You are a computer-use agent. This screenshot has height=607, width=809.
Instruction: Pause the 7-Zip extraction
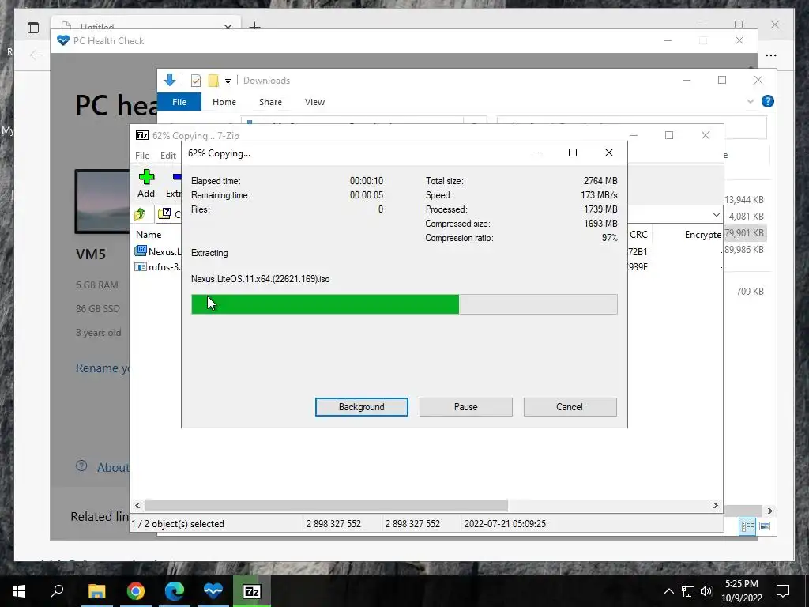(465, 407)
